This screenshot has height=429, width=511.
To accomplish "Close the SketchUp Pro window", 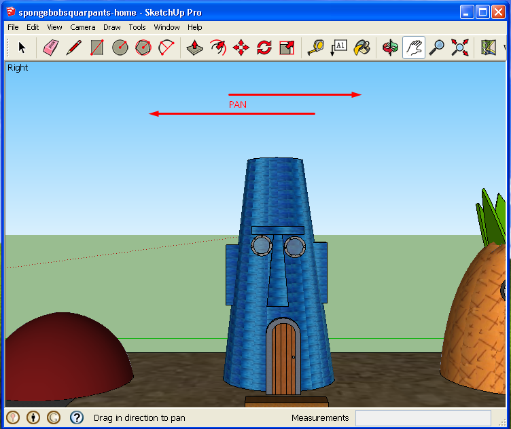I will point(498,12).
